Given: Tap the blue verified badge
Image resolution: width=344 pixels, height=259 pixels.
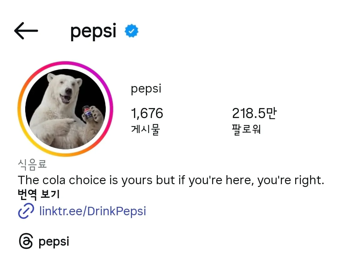Looking at the screenshot, I should point(131,30).
